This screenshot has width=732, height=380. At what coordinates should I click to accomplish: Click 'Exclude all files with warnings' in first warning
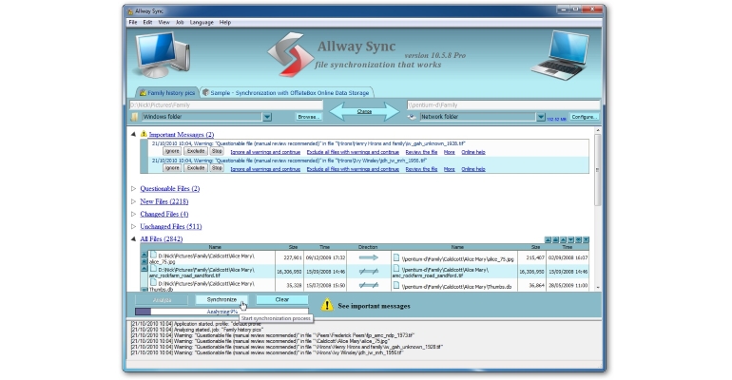(353, 152)
